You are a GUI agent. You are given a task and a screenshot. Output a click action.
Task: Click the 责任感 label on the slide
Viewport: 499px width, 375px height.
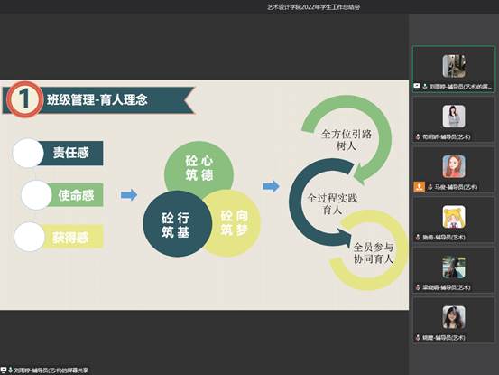70,153
